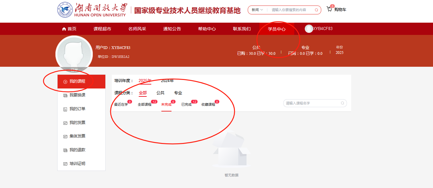Click the home icon beside 首页
433x188 pixels.
point(64,29)
